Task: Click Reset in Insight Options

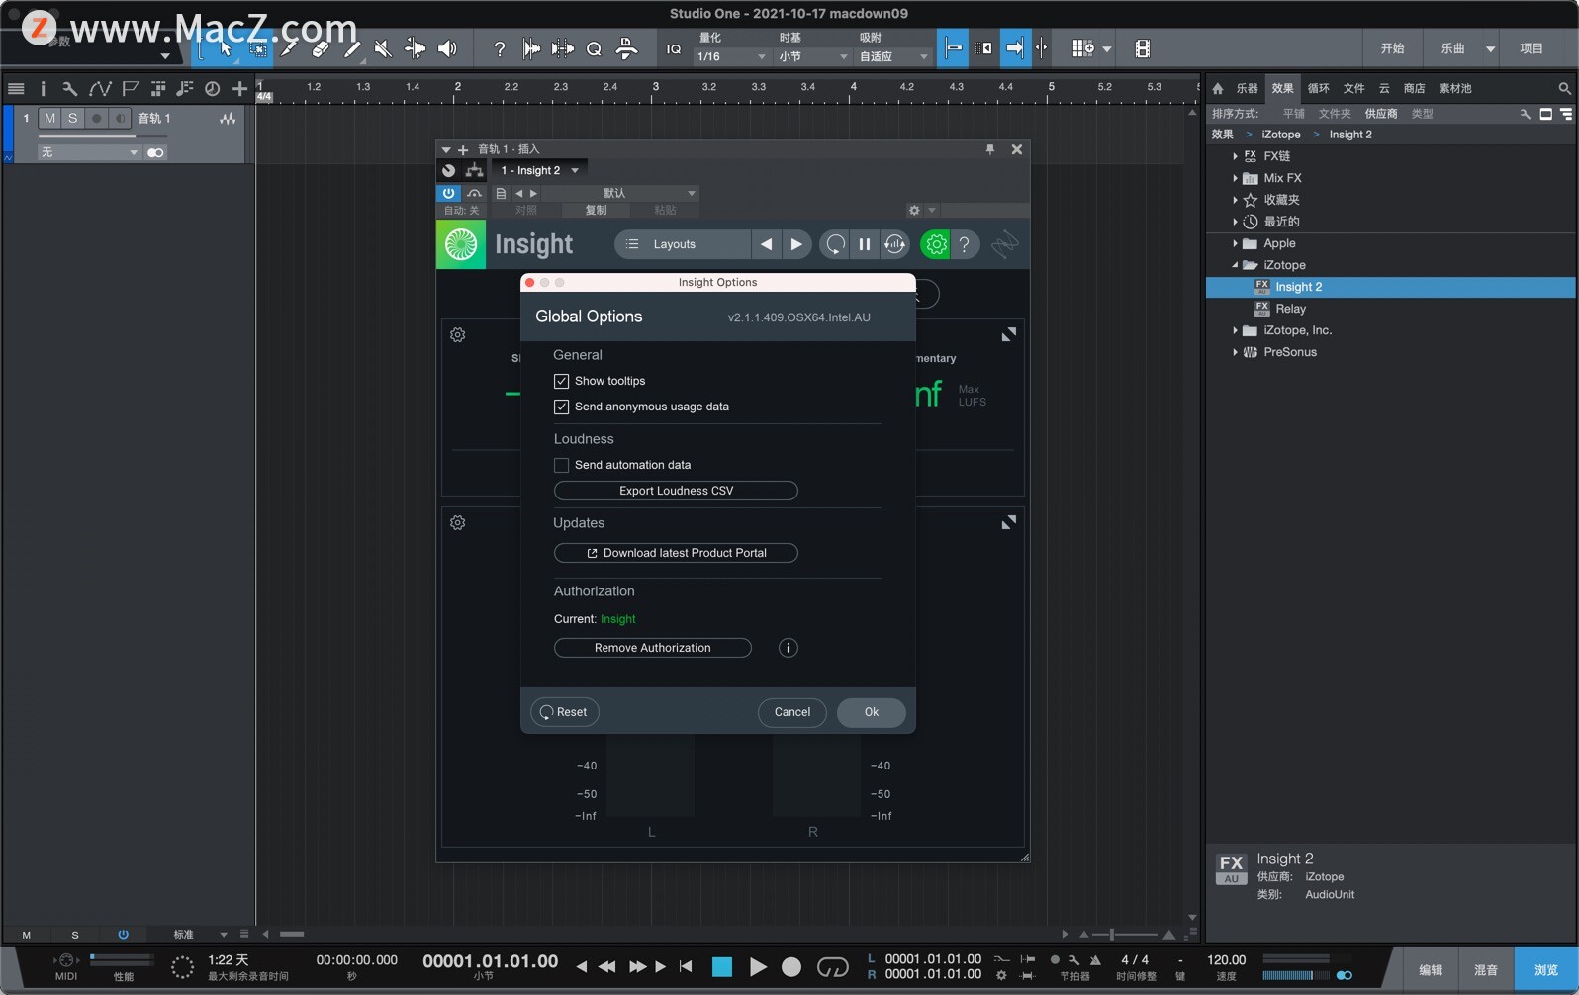Action: pyautogui.click(x=565, y=712)
